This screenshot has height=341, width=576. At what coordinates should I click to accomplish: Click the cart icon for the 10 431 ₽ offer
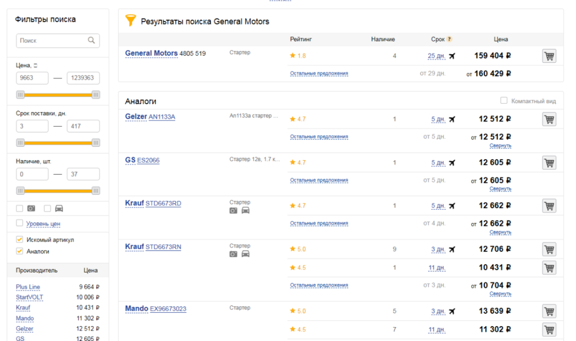[x=549, y=268]
